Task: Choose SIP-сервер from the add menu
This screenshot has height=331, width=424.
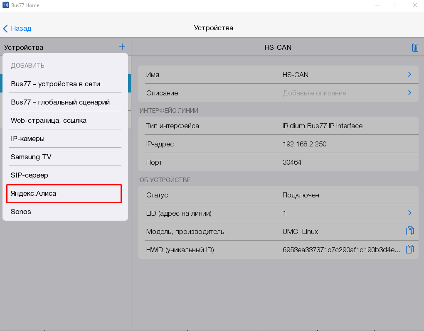Action: click(x=30, y=175)
